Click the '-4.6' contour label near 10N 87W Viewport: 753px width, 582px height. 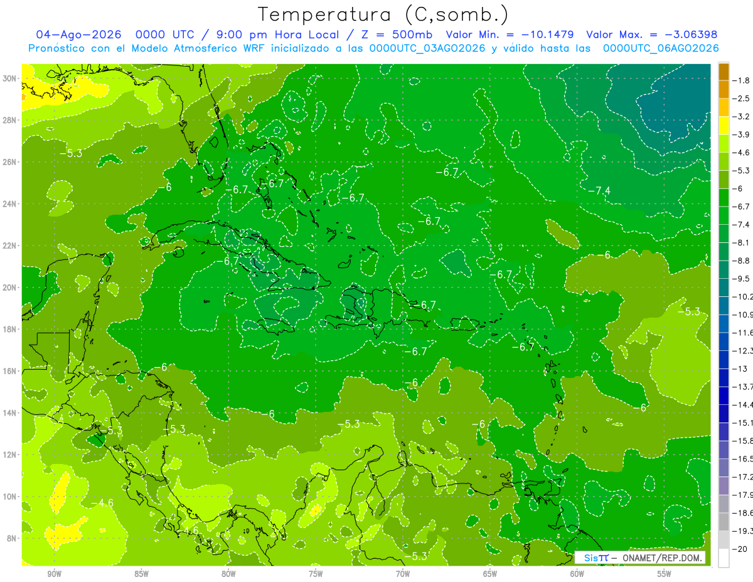(102, 503)
